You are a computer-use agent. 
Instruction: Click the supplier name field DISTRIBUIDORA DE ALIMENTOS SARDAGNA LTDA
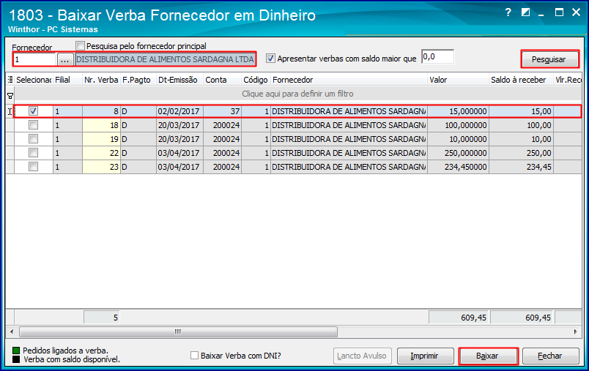point(166,59)
